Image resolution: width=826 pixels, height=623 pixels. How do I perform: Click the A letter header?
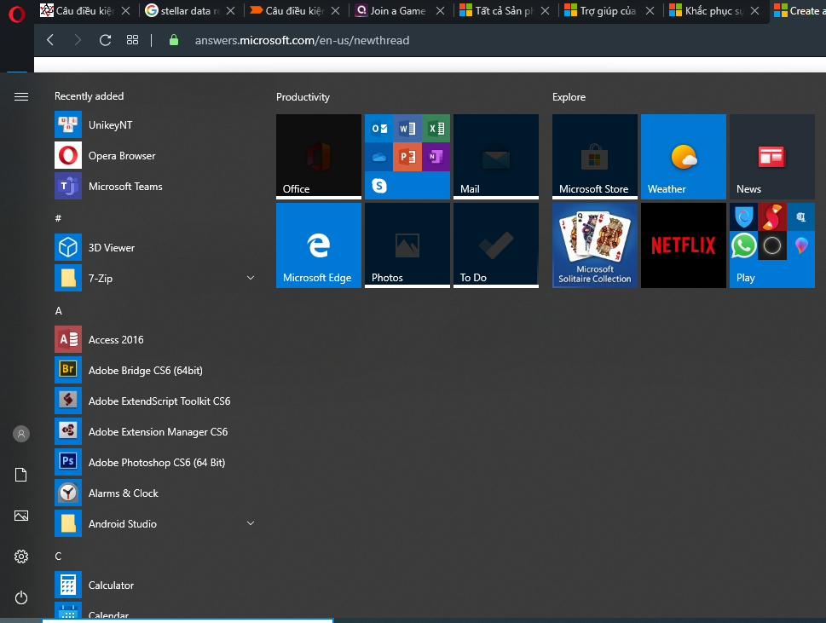click(x=59, y=311)
